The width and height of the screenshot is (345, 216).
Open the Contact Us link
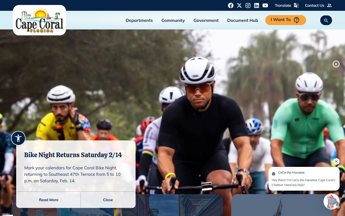tap(315, 5)
